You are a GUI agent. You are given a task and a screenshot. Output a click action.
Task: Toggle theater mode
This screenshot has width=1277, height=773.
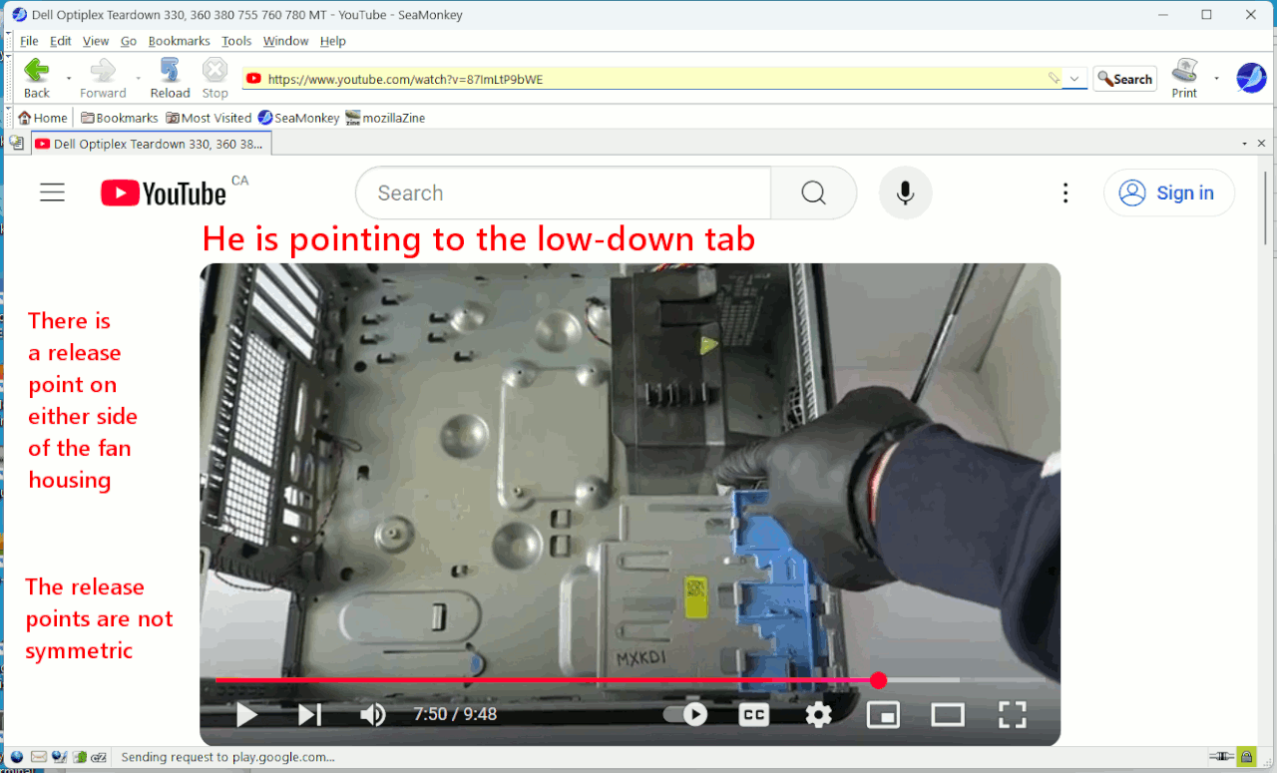click(x=948, y=714)
